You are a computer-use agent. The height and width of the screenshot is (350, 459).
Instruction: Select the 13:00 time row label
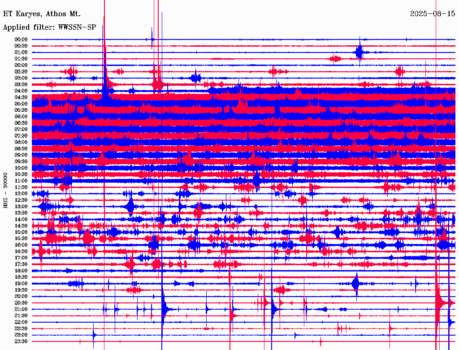21,206
